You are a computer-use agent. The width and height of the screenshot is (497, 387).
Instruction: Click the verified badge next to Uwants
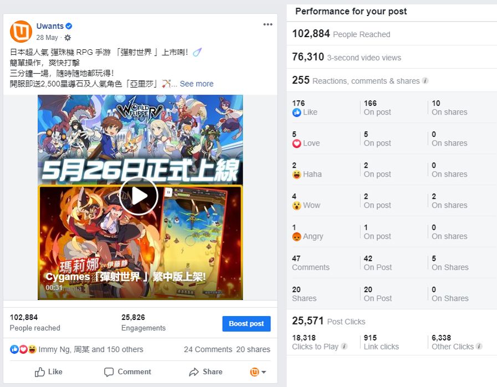click(x=69, y=26)
